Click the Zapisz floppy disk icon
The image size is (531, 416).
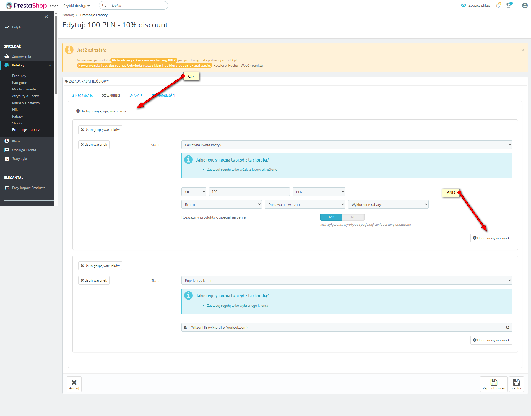click(x=516, y=382)
